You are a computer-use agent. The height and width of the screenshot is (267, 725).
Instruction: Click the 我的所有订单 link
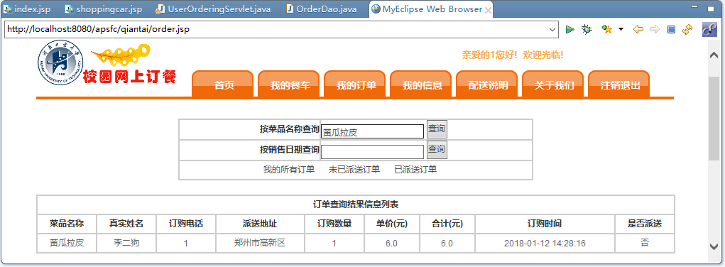pyautogui.click(x=289, y=170)
